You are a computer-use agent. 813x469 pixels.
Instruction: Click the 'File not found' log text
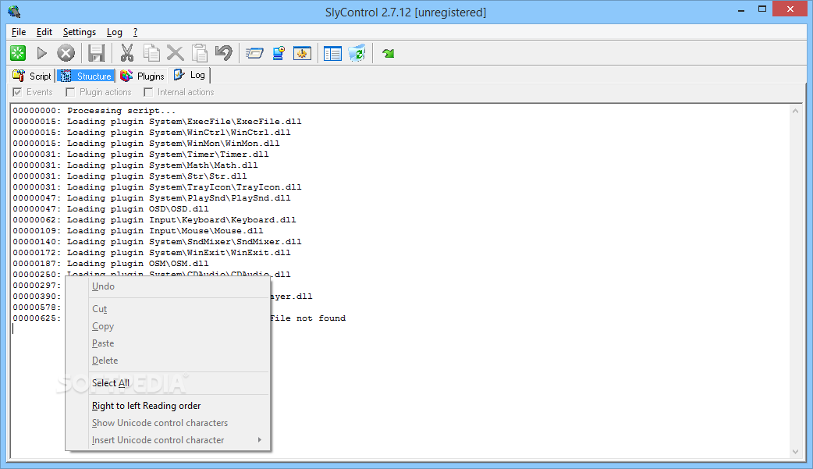click(x=307, y=318)
